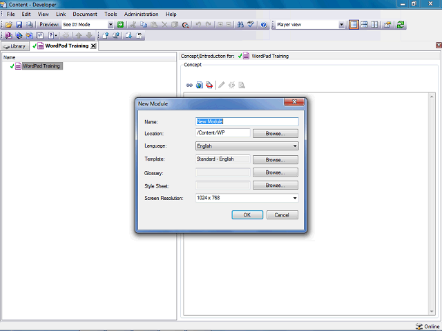Click the Online status indicator
The height and width of the screenshot is (331, 442).
pyautogui.click(x=427, y=326)
